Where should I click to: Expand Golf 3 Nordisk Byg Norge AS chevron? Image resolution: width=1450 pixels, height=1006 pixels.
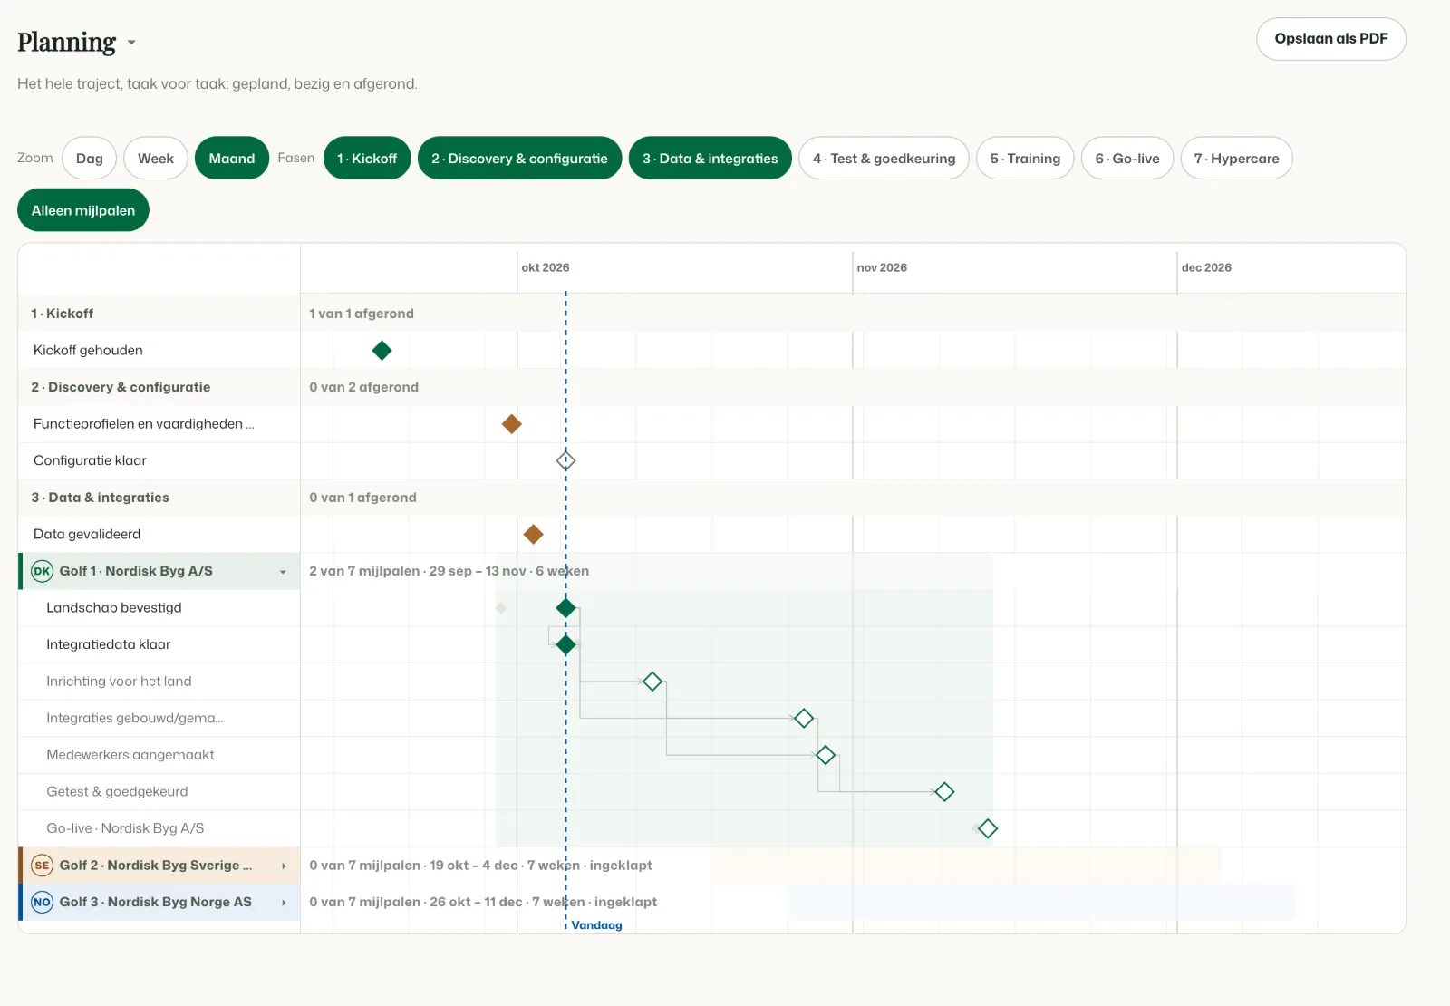pyautogui.click(x=284, y=902)
